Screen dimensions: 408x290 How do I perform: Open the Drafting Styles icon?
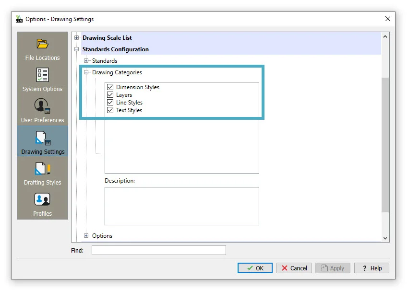42,169
